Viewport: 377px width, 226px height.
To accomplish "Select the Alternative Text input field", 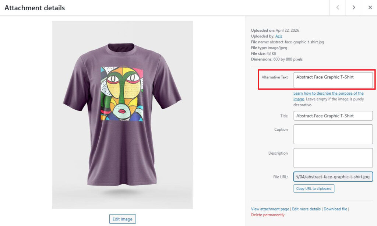I will [333, 80].
